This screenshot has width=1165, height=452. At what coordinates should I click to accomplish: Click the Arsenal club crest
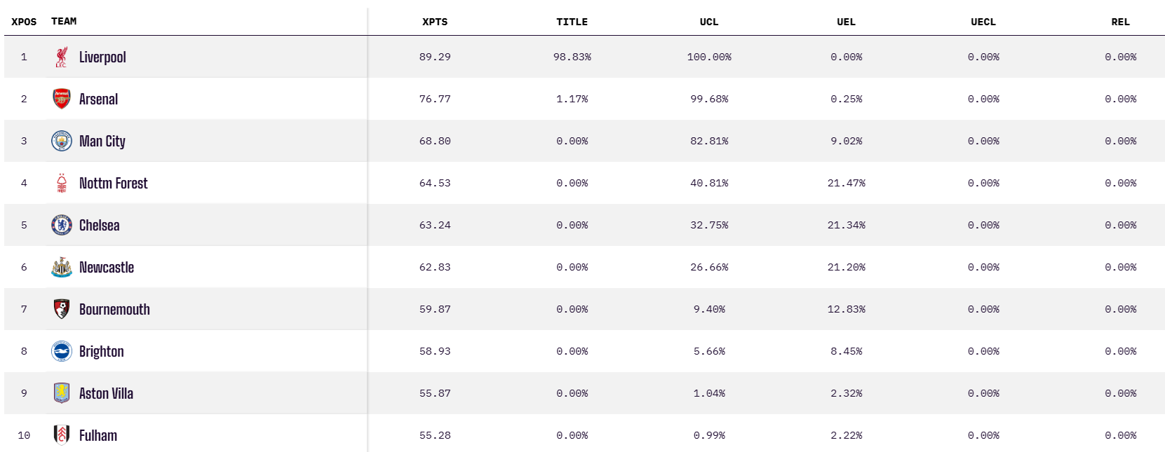[62, 99]
